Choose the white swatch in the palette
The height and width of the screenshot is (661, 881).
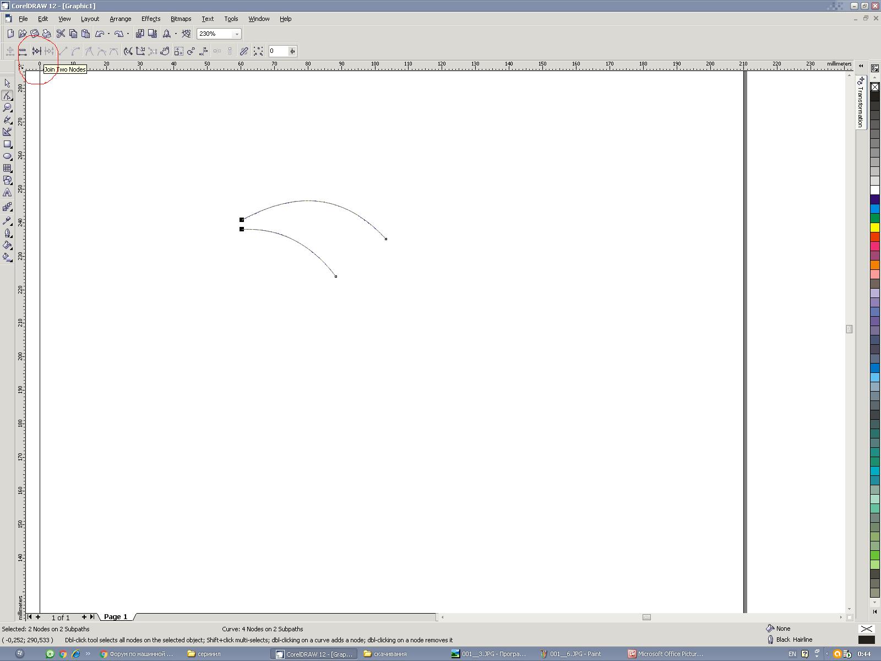pyautogui.click(x=875, y=190)
